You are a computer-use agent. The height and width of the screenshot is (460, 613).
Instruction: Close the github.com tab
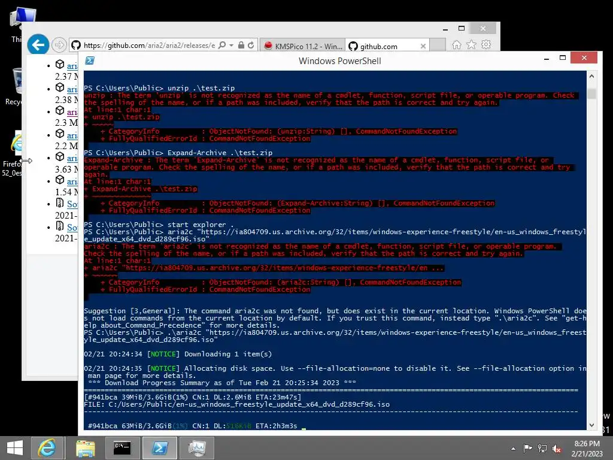(x=423, y=46)
